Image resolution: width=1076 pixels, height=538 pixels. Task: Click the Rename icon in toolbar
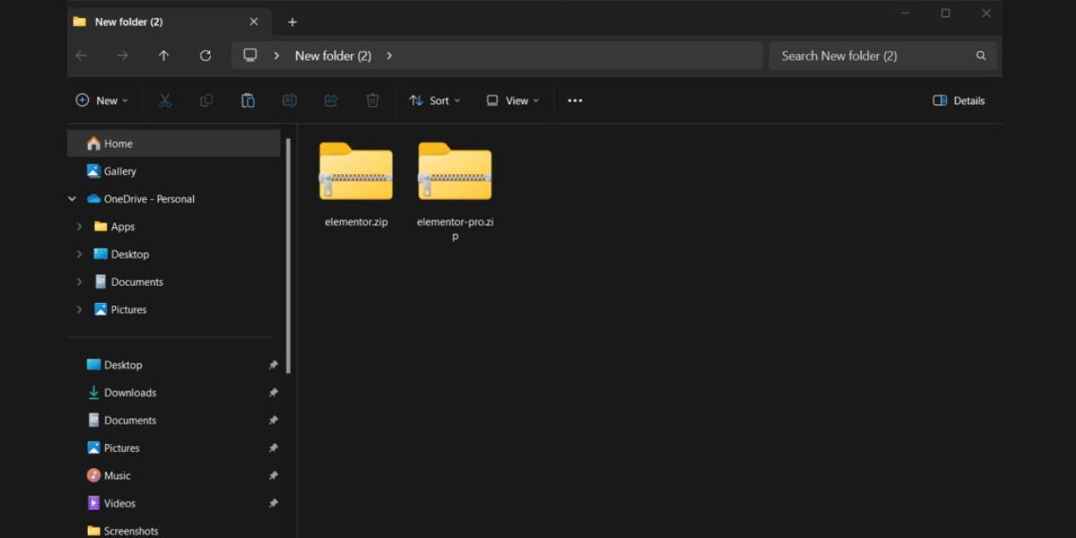coord(289,101)
